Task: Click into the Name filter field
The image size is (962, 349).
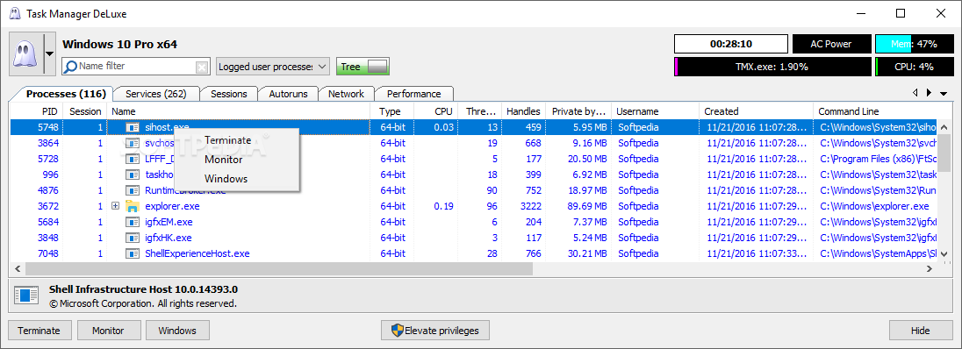Action: (135, 67)
